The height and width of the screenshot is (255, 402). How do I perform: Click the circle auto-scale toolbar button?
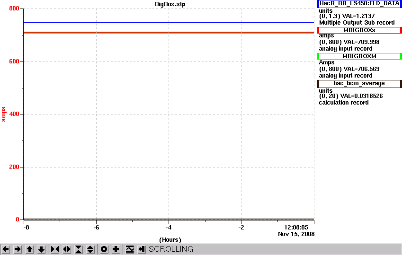click(104, 249)
